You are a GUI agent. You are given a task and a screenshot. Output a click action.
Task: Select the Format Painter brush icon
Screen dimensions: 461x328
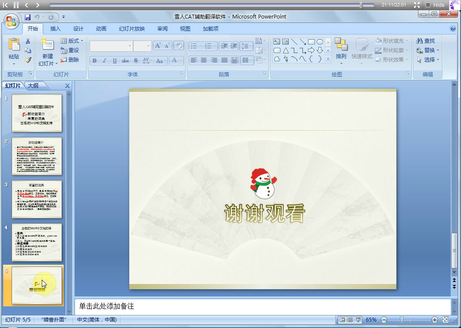(x=28, y=60)
